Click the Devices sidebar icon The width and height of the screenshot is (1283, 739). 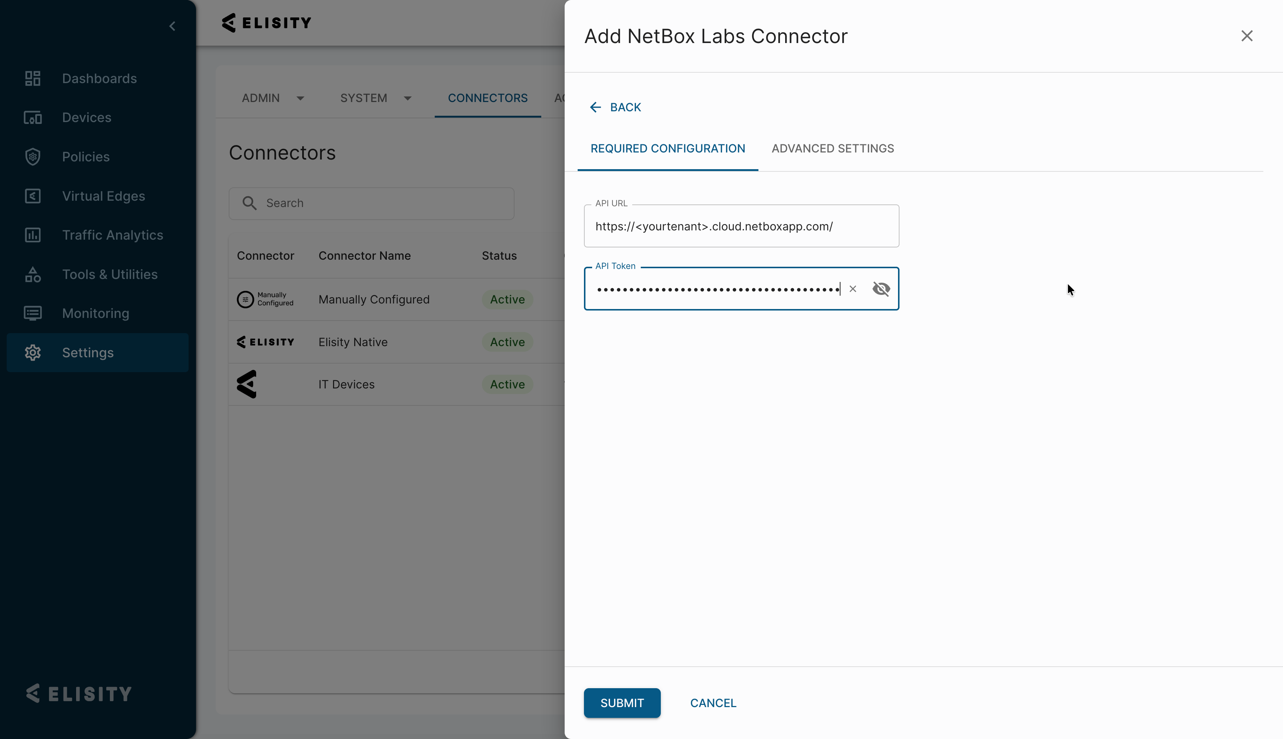coord(33,118)
